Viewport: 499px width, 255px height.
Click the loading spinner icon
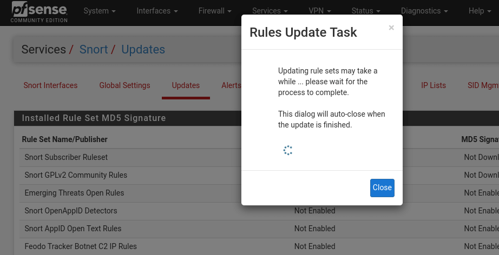(x=288, y=151)
